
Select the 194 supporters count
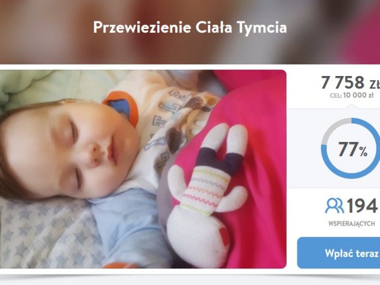tap(362, 205)
